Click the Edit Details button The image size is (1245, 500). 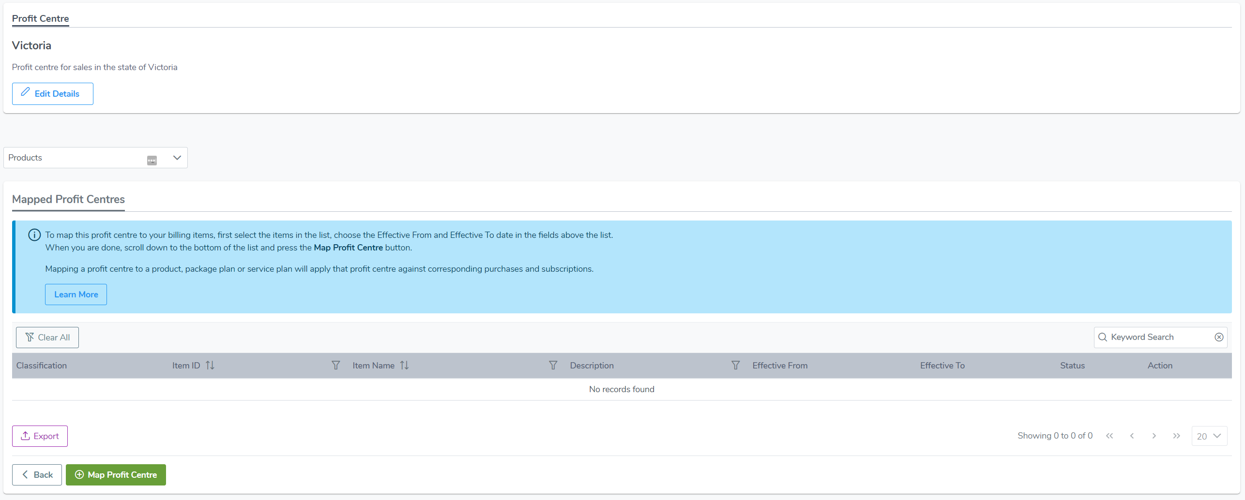click(52, 94)
